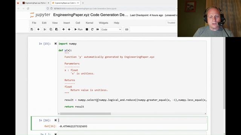Click the horizontal scrollbar thumb in cell 15
Screen dimensions: 241x135
point(85,114)
